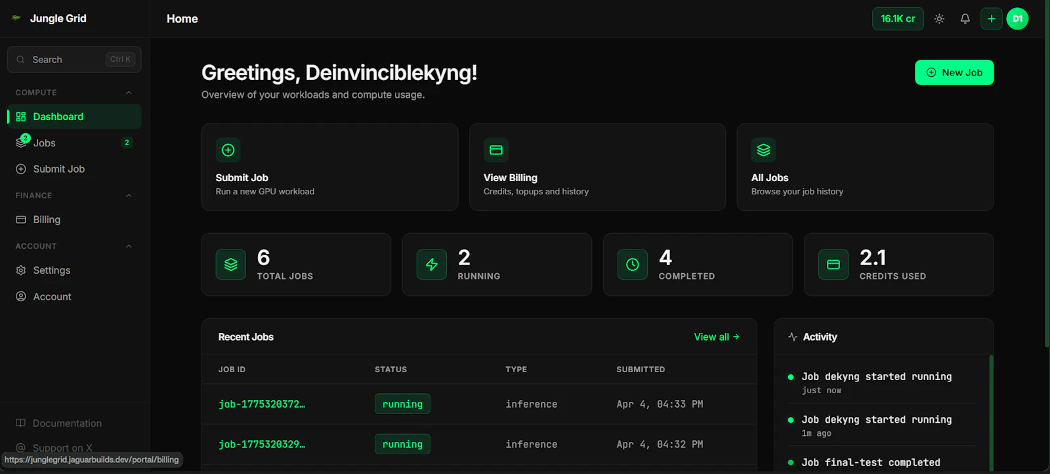Click the Activity pulse icon
The image size is (1050, 474).
793,337
